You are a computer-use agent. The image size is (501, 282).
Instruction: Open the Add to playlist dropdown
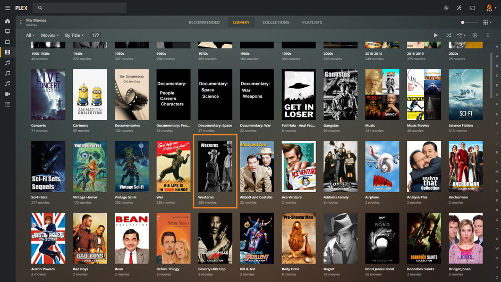pos(461,35)
